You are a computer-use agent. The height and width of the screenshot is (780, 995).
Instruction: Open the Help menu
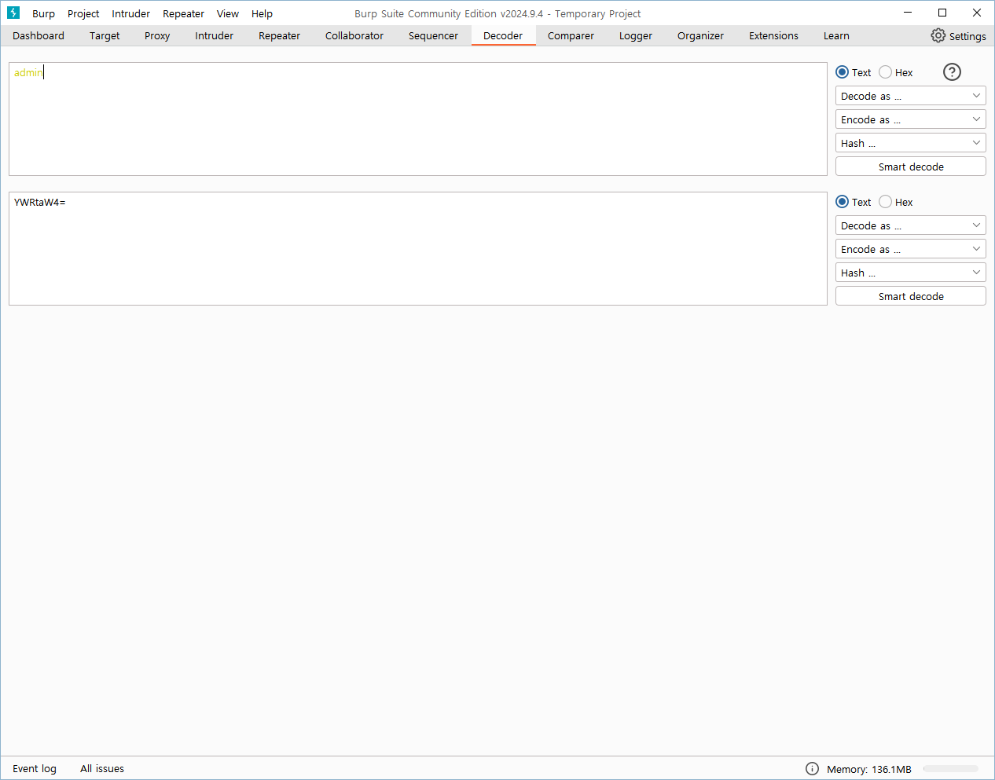(262, 13)
